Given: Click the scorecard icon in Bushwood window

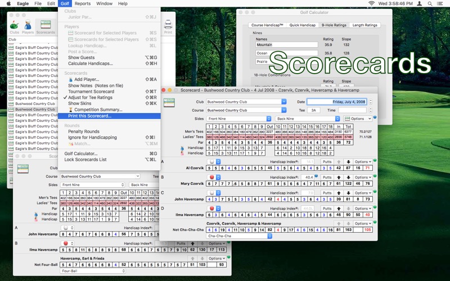Looking at the screenshot, I should (169, 102).
